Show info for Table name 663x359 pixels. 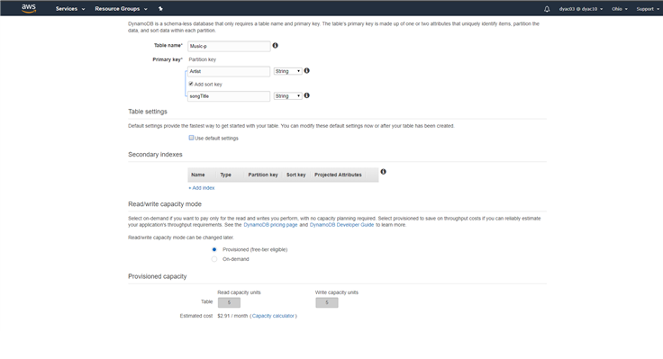[276, 46]
